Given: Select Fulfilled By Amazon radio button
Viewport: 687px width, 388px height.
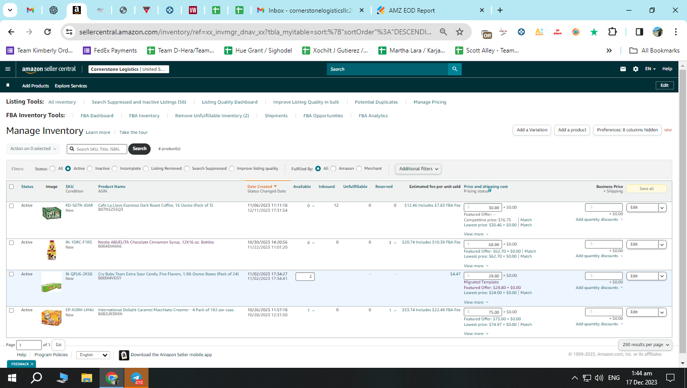Looking at the screenshot, I should click(x=333, y=169).
